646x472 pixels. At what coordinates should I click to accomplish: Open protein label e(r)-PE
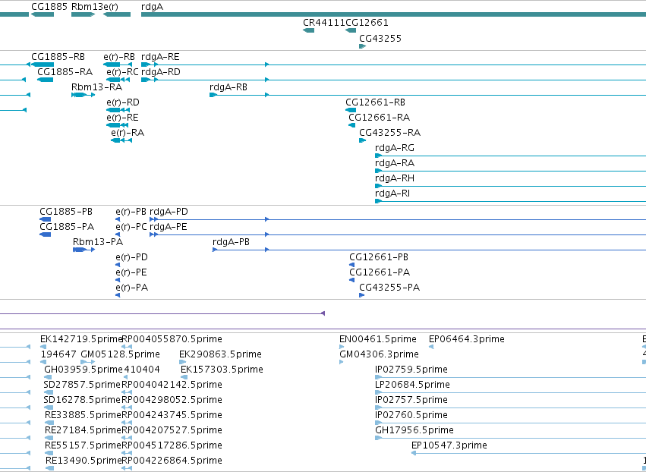[131, 272]
